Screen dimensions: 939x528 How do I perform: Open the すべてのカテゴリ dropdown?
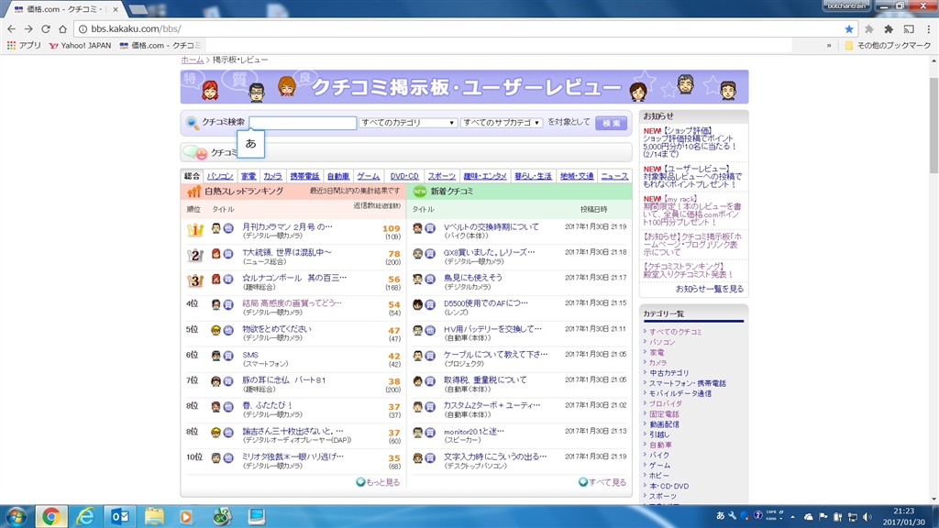(408, 123)
